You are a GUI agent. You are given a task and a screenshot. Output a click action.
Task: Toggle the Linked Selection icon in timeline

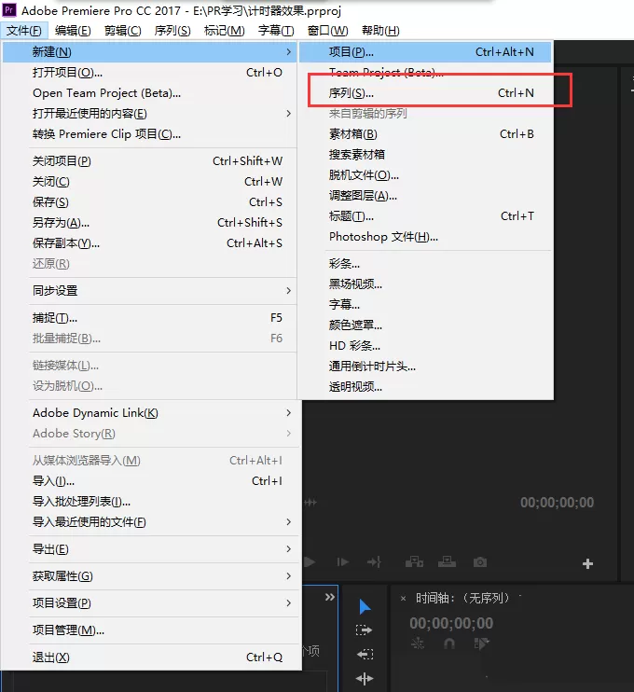pyautogui.click(x=481, y=644)
